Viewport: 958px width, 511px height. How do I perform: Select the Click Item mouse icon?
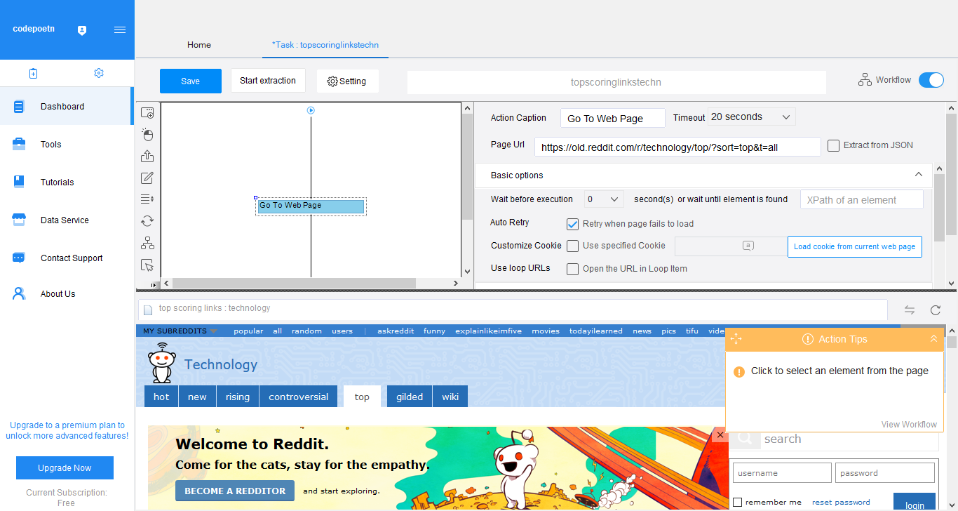pyautogui.click(x=147, y=135)
